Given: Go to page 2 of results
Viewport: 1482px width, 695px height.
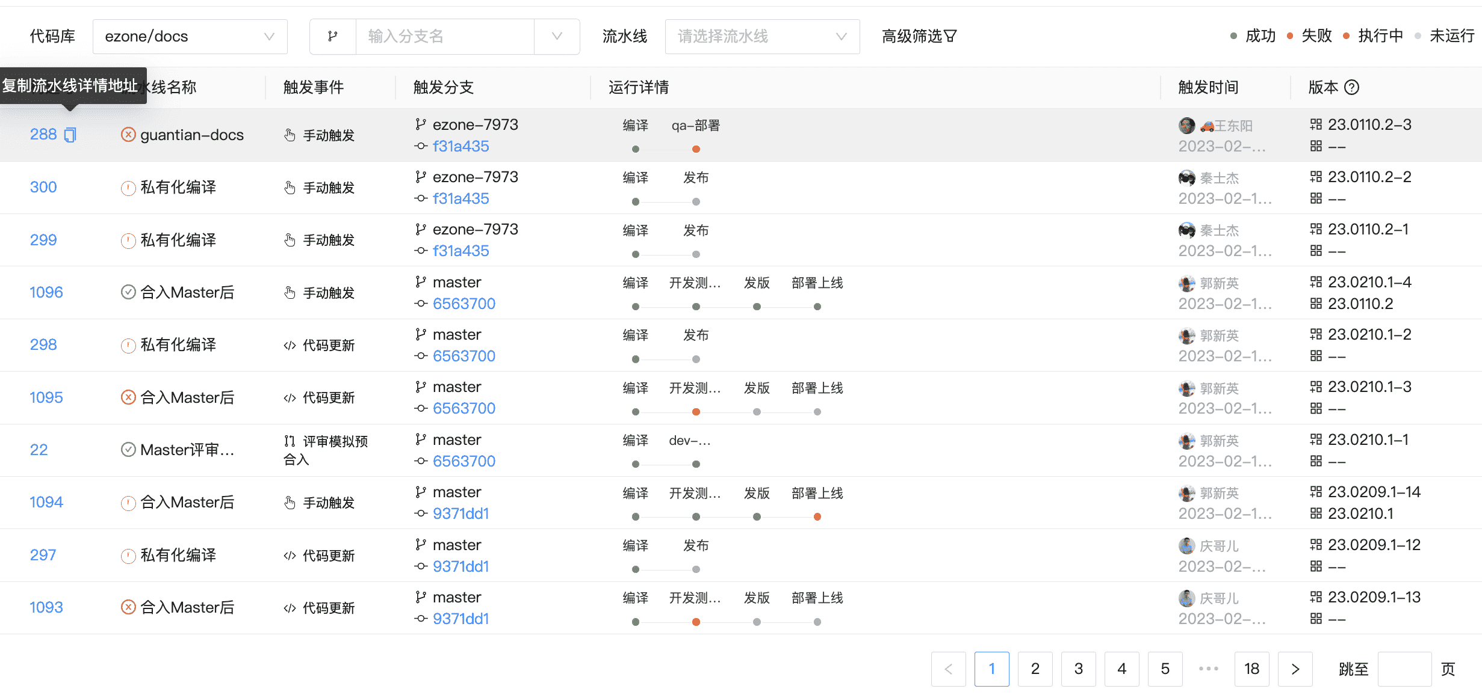Looking at the screenshot, I should coord(1035,669).
